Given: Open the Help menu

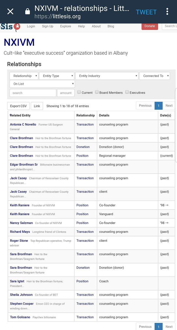Looking at the screenshot, I should click(81, 26).
